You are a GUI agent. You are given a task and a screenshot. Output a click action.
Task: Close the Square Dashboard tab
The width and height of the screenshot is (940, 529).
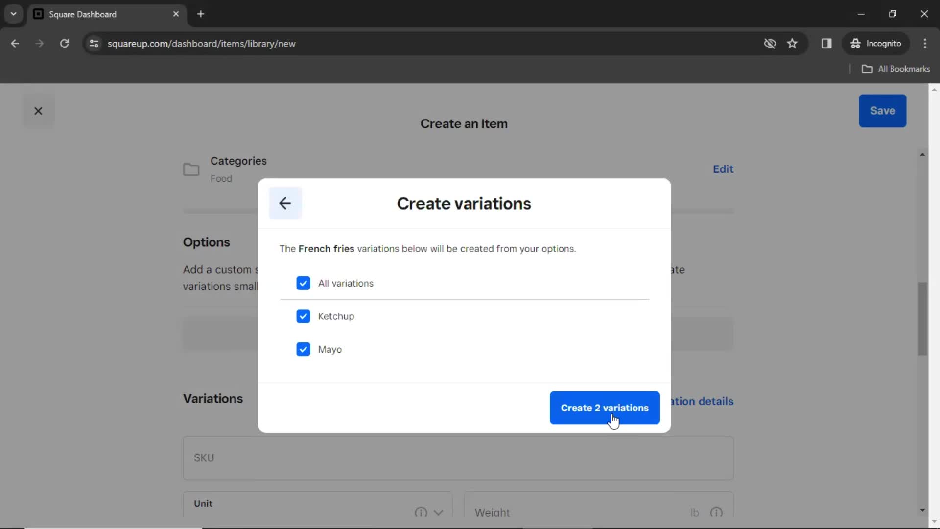[x=176, y=14]
